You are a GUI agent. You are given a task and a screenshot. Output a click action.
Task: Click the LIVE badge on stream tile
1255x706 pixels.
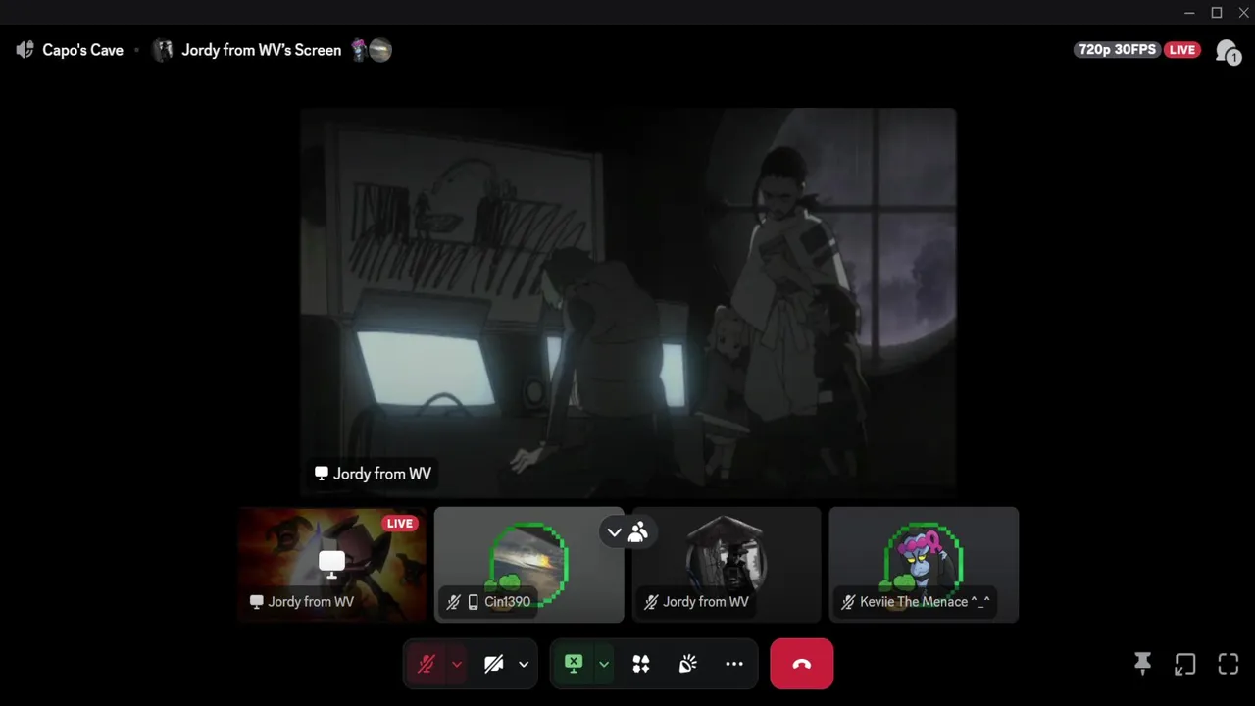pos(400,524)
